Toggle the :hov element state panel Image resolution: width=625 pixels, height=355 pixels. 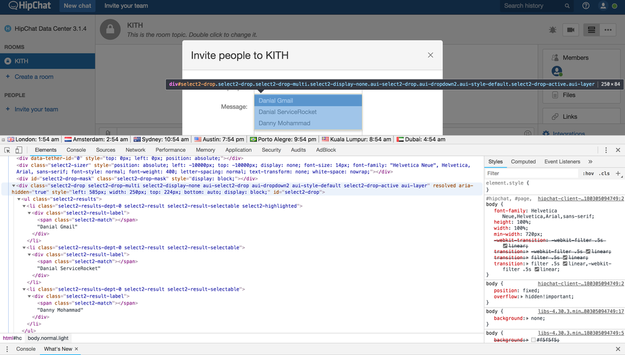pos(588,174)
